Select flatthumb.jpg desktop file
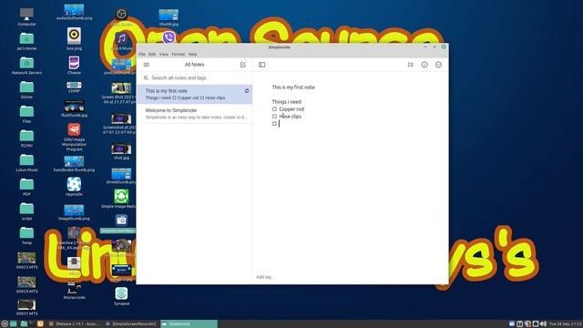 coord(74,109)
